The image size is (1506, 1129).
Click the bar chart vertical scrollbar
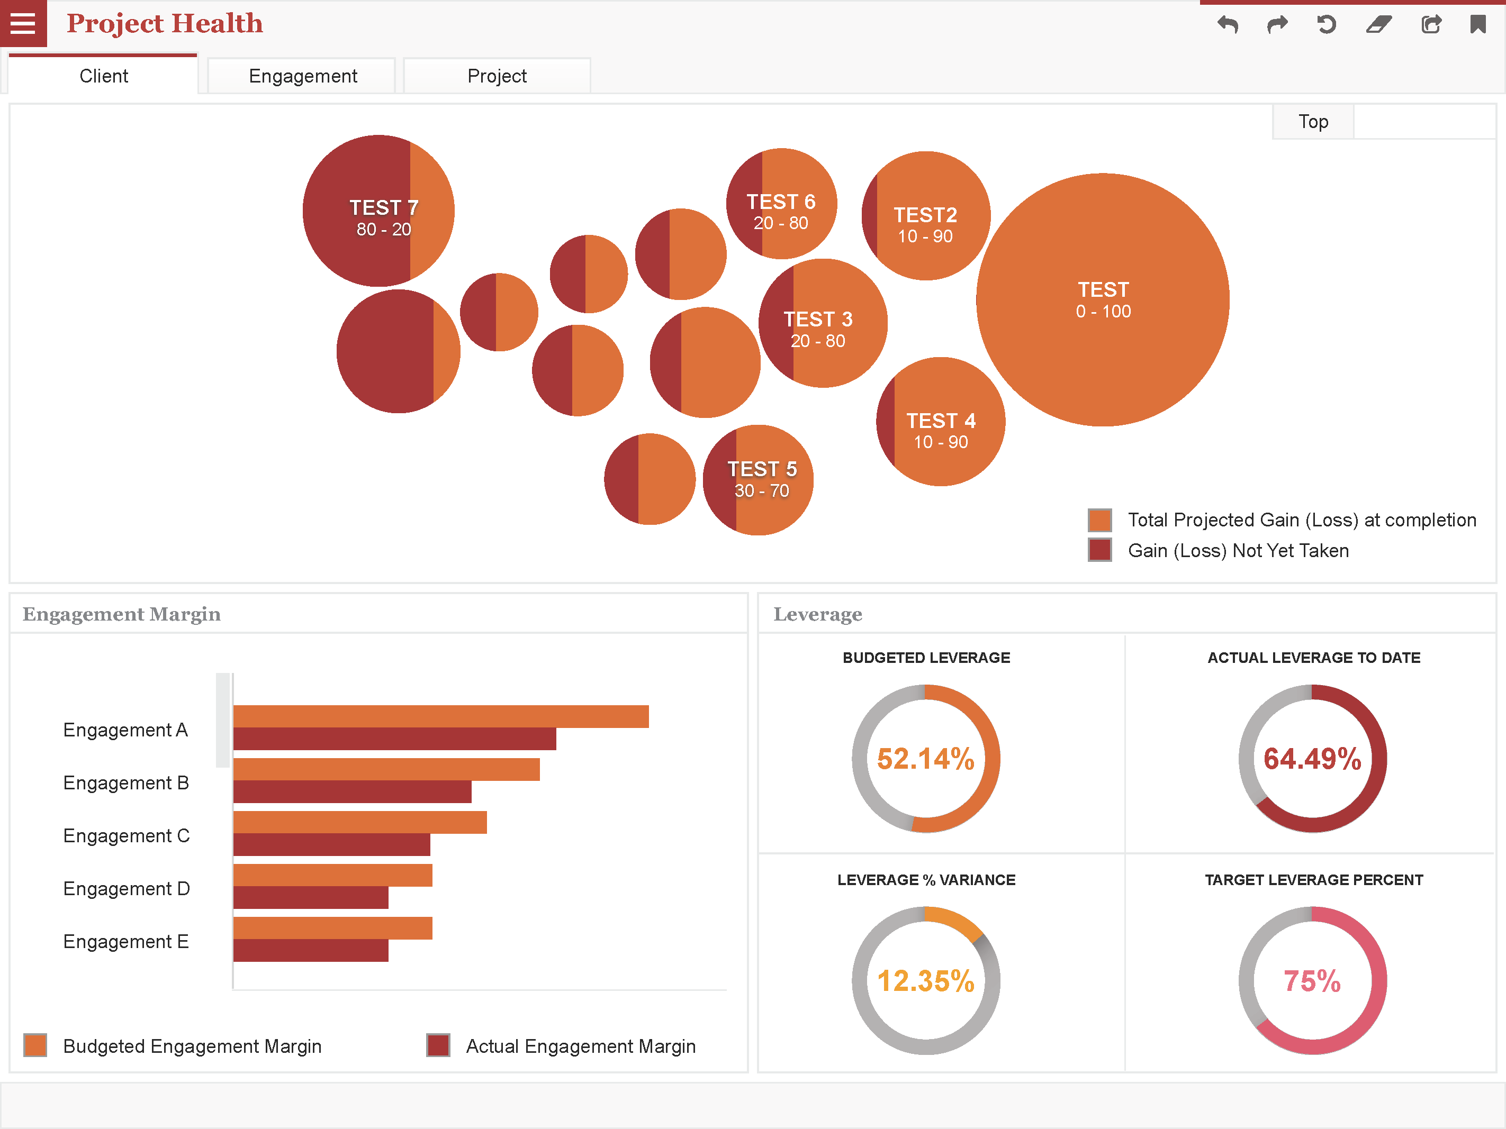(223, 720)
